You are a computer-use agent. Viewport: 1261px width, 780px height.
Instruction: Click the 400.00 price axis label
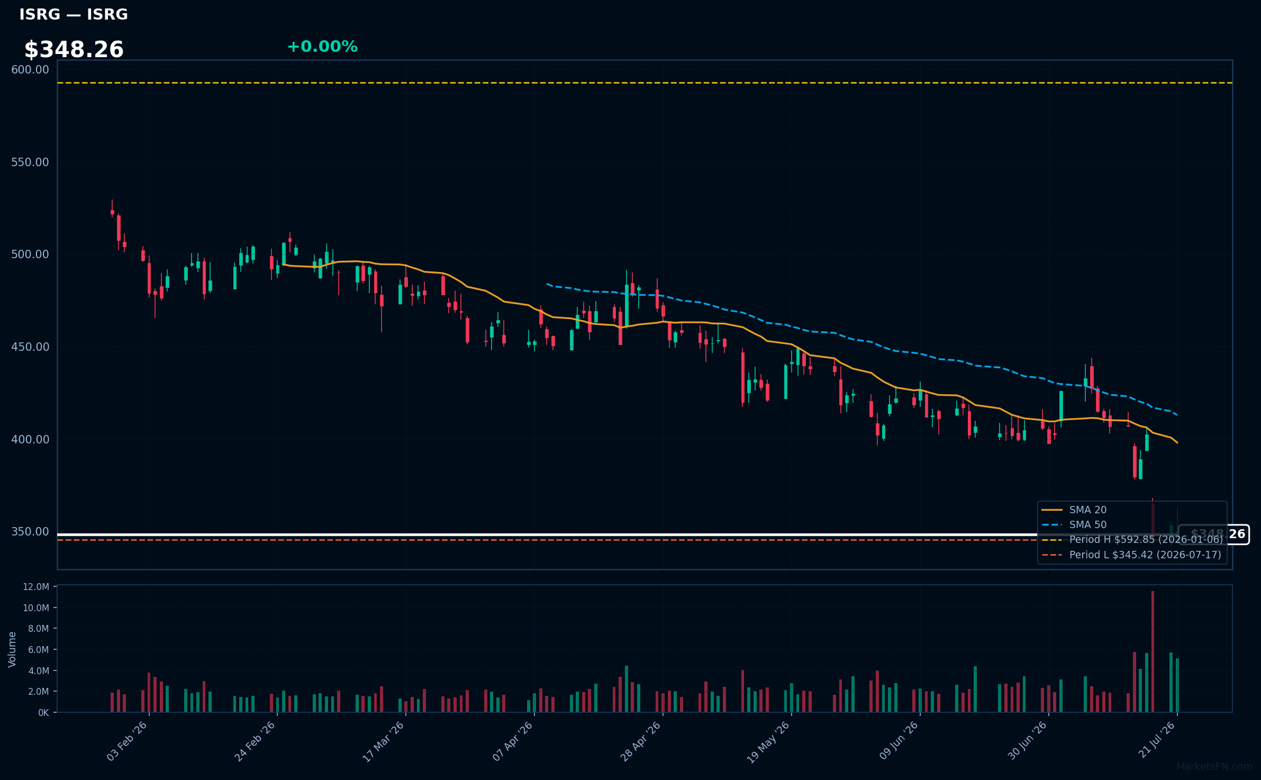[x=30, y=440]
